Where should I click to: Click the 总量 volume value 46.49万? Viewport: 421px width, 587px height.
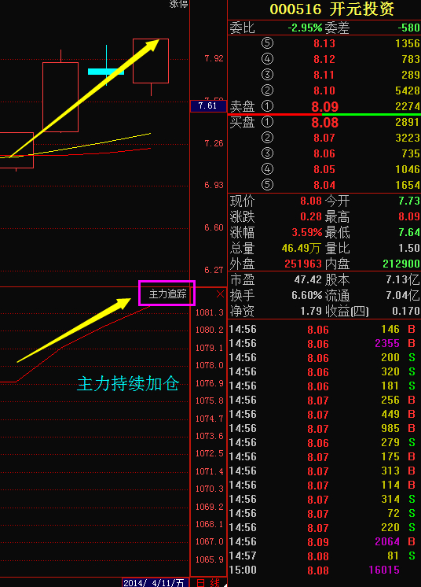301,248
